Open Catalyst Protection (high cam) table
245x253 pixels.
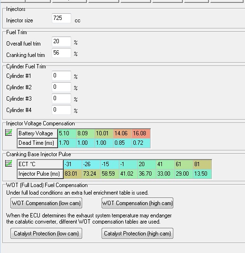(138, 234)
